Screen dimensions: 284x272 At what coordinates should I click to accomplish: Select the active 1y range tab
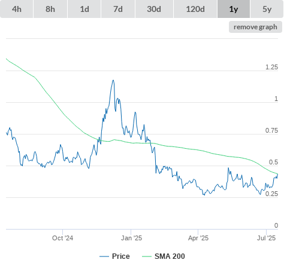(x=234, y=9)
